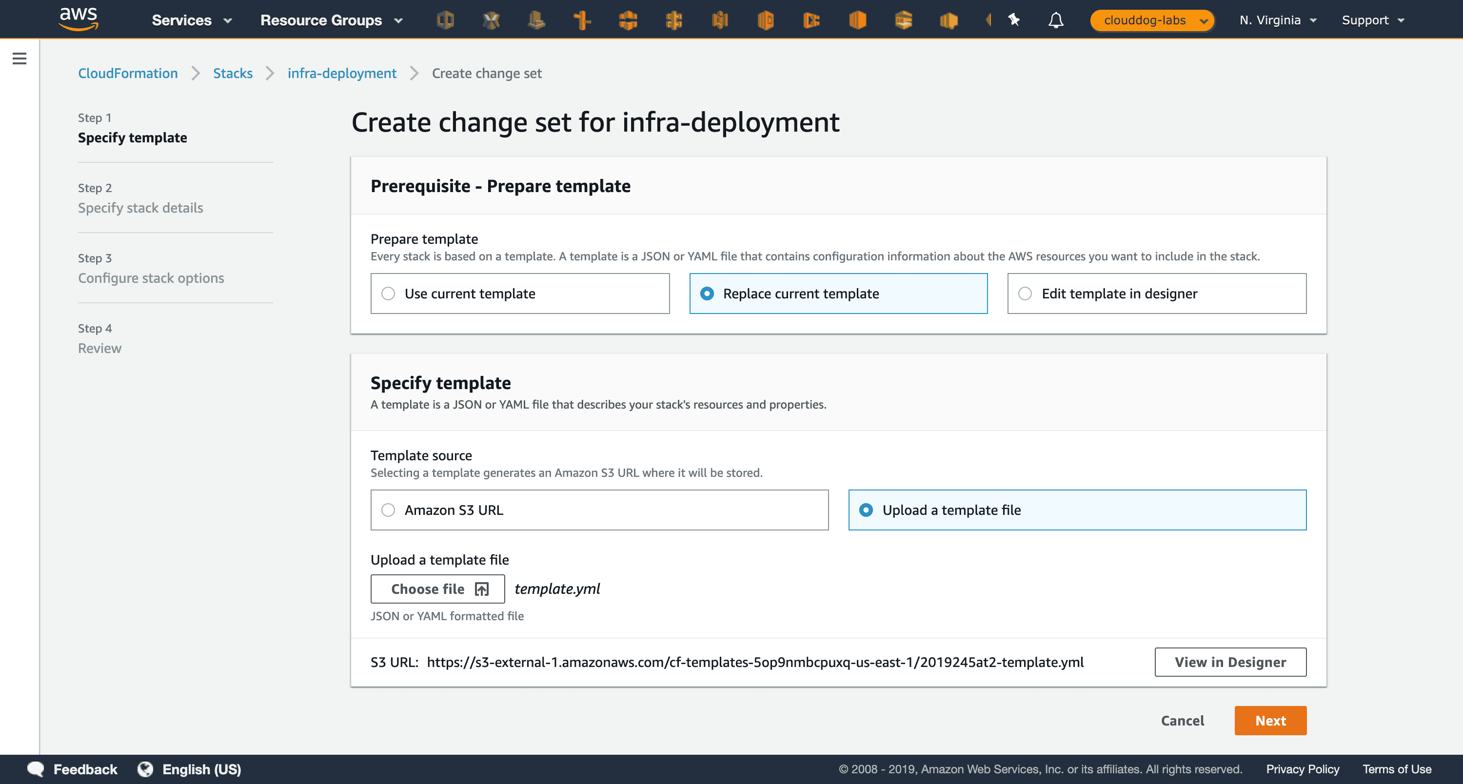This screenshot has width=1463, height=784.
Task: Open the Privacy Policy footer link
Action: (x=1302, y=769)
